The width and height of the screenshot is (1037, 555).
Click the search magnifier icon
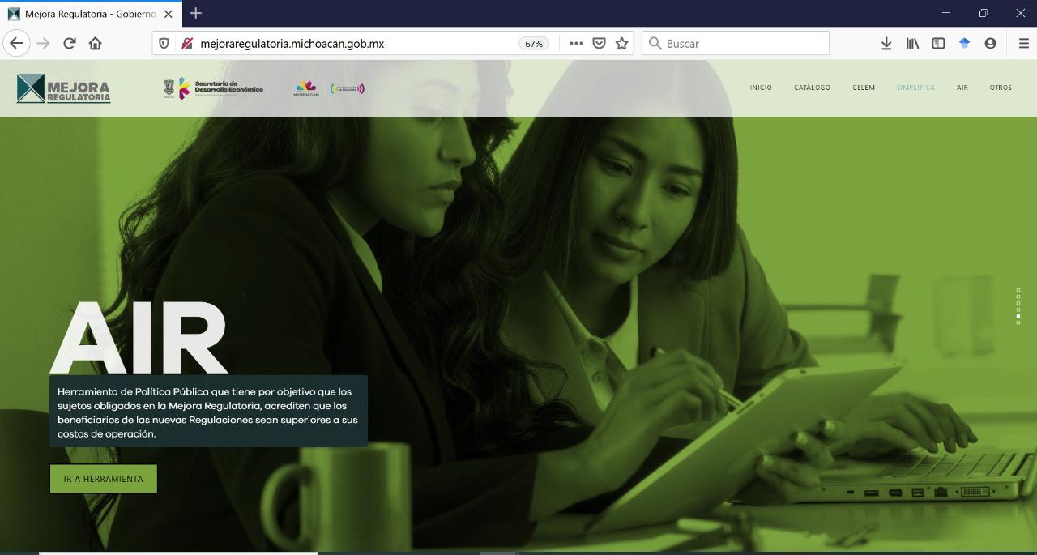pyautogui.click(x=655, y=44)
